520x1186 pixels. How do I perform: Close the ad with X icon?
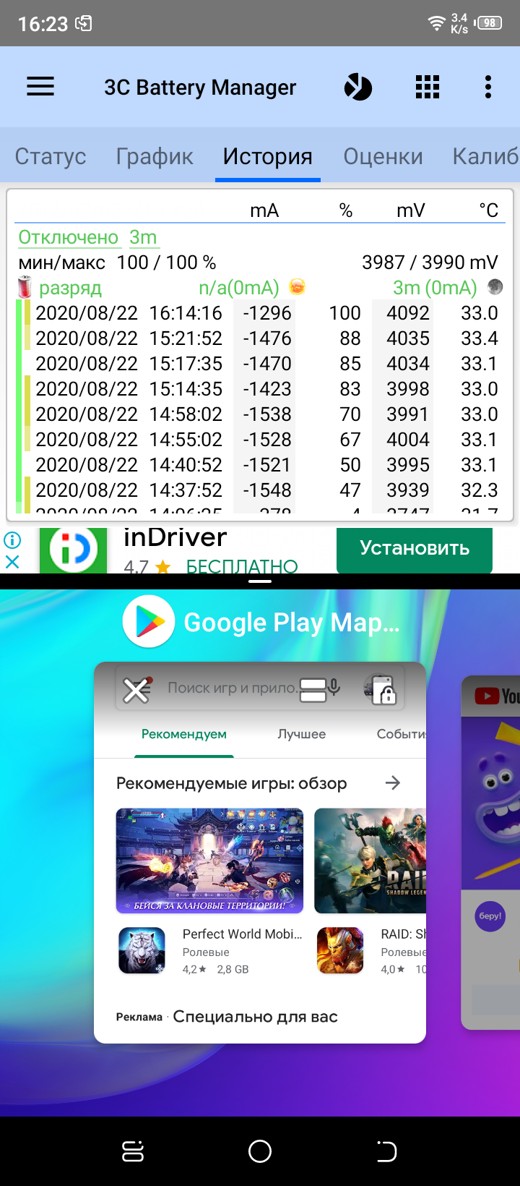tap(12, 562)
